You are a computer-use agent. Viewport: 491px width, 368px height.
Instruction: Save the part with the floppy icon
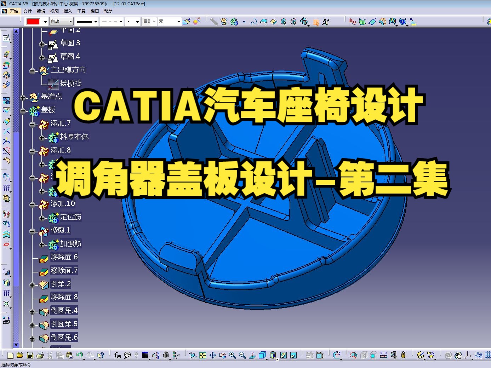coord(30,355)
